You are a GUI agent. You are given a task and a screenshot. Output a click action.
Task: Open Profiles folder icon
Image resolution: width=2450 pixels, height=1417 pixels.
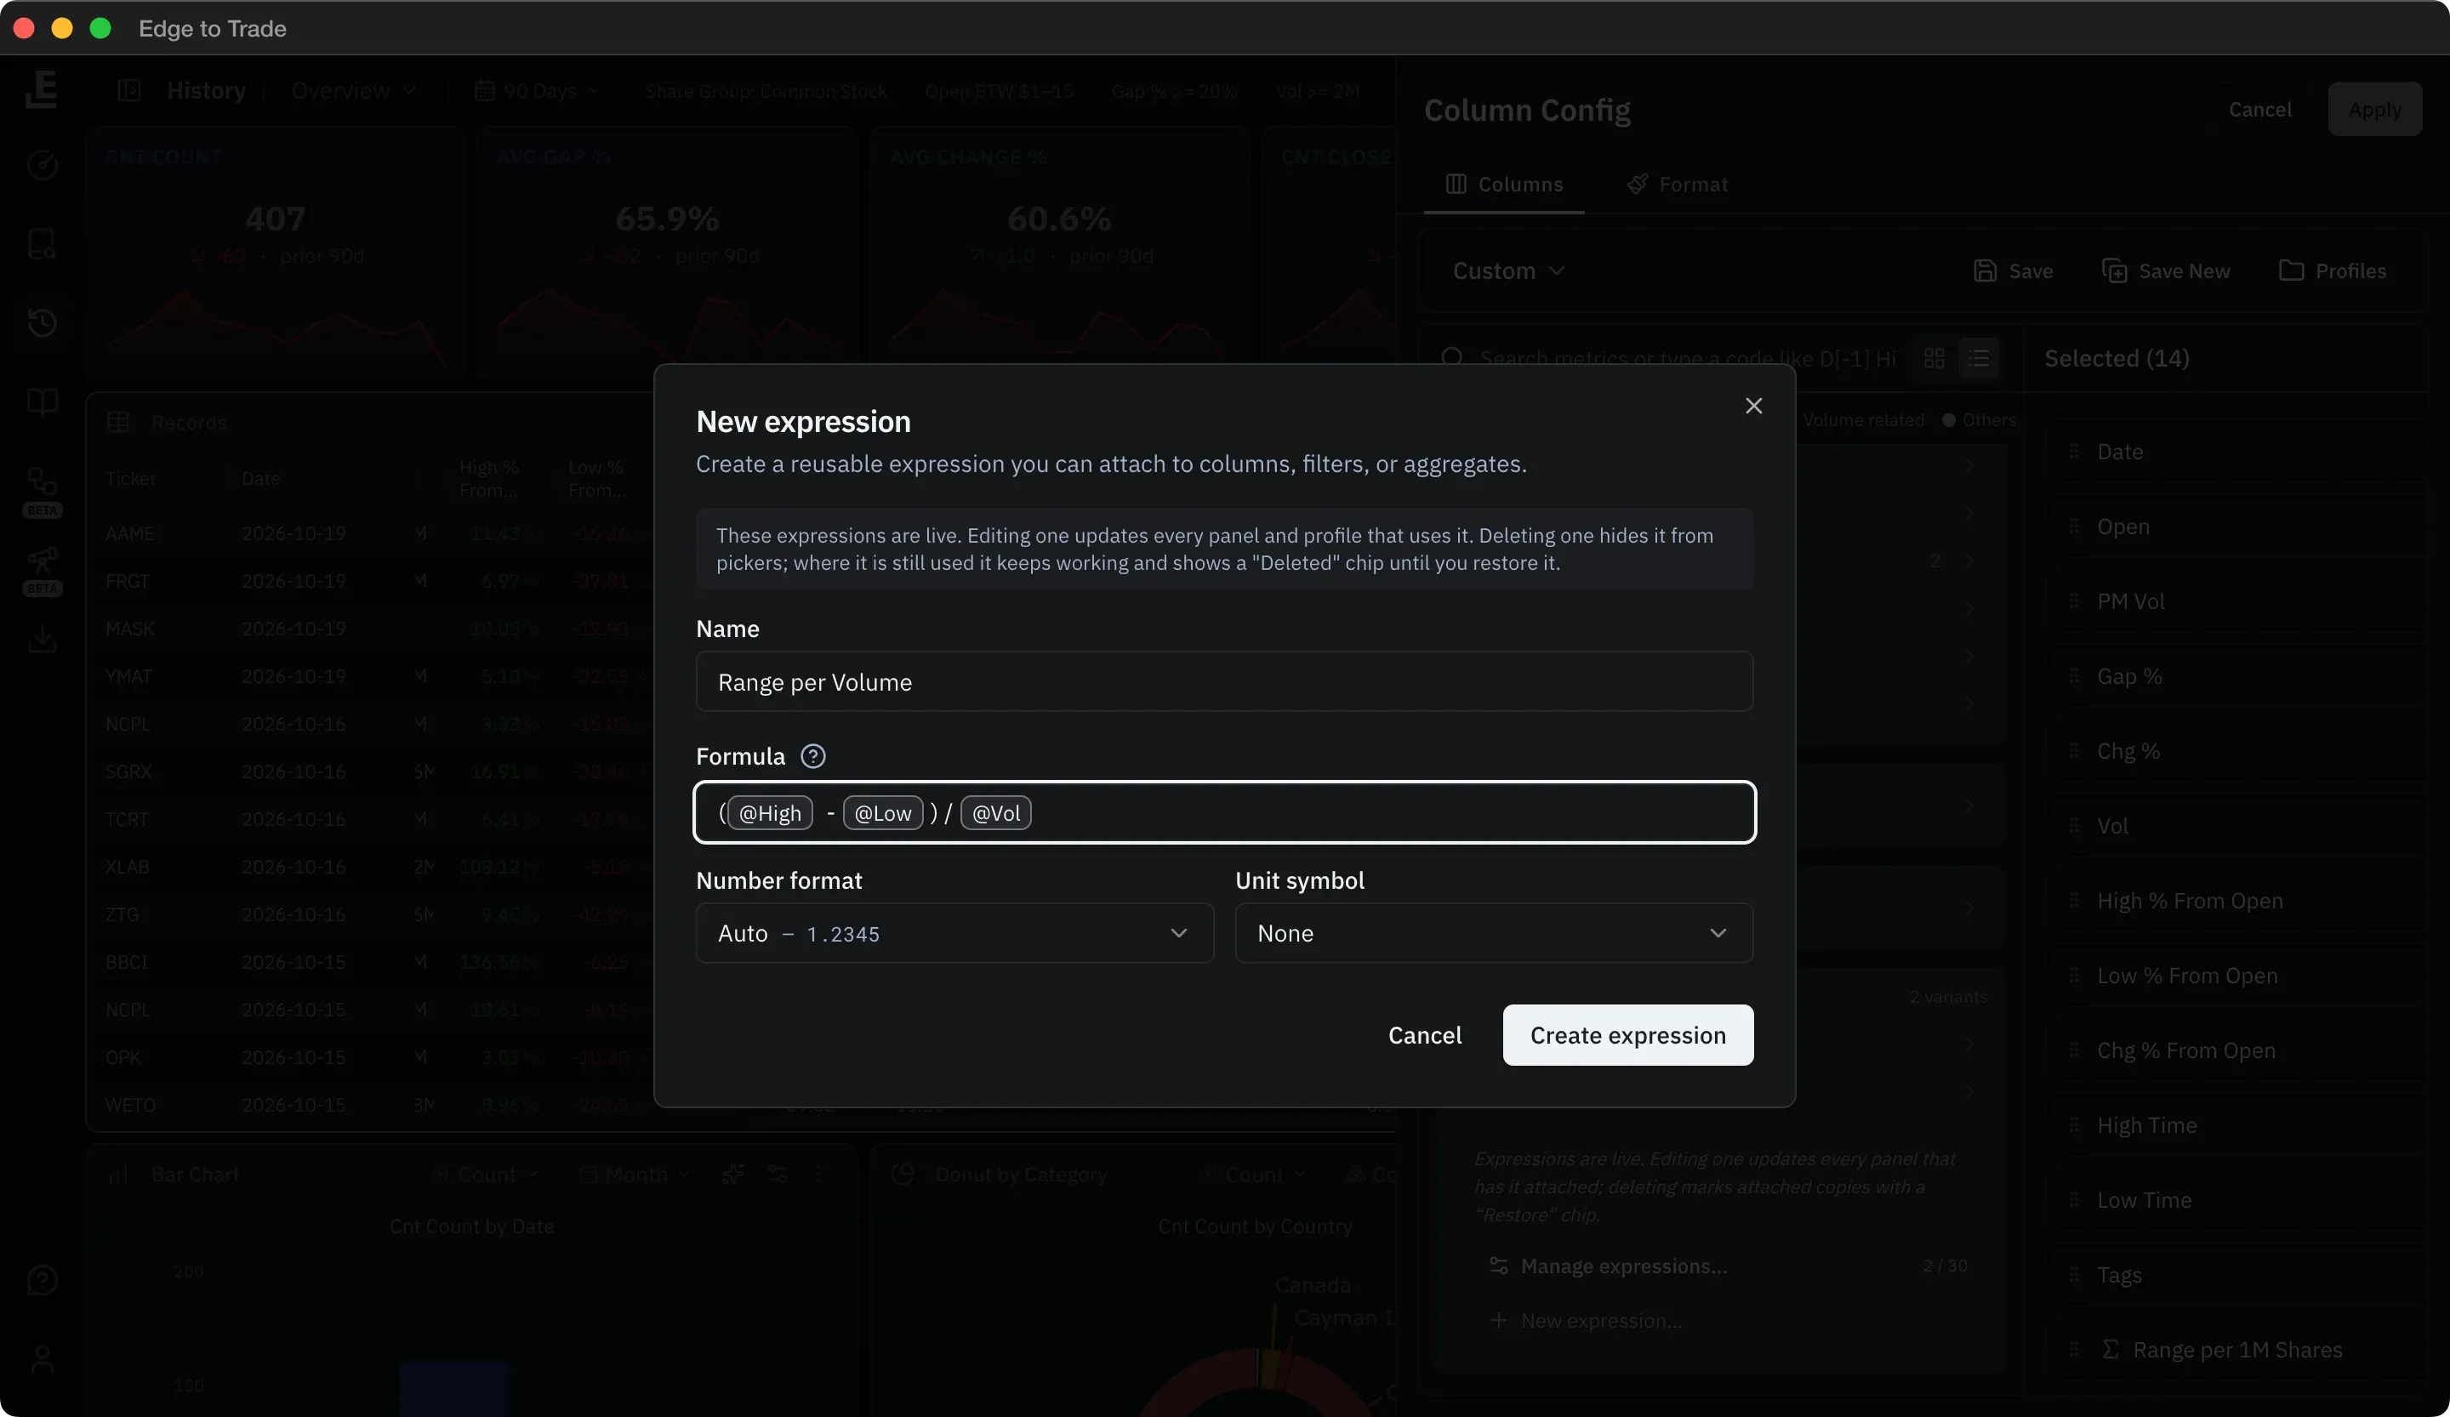(x=2291, y=270)
